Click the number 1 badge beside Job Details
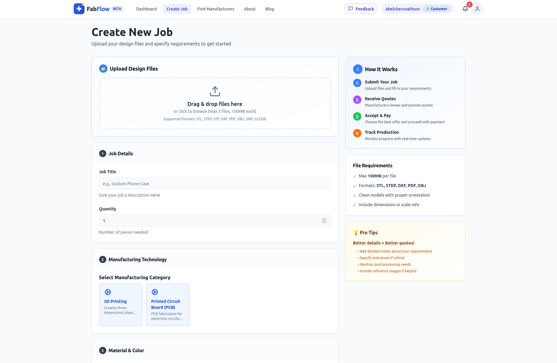 102,154
